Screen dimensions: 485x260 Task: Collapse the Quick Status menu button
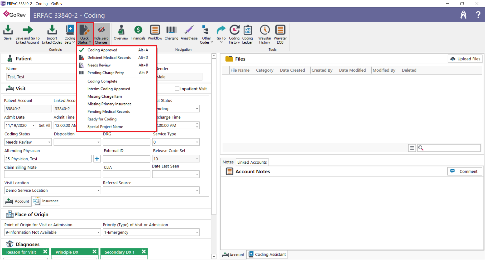85,35
